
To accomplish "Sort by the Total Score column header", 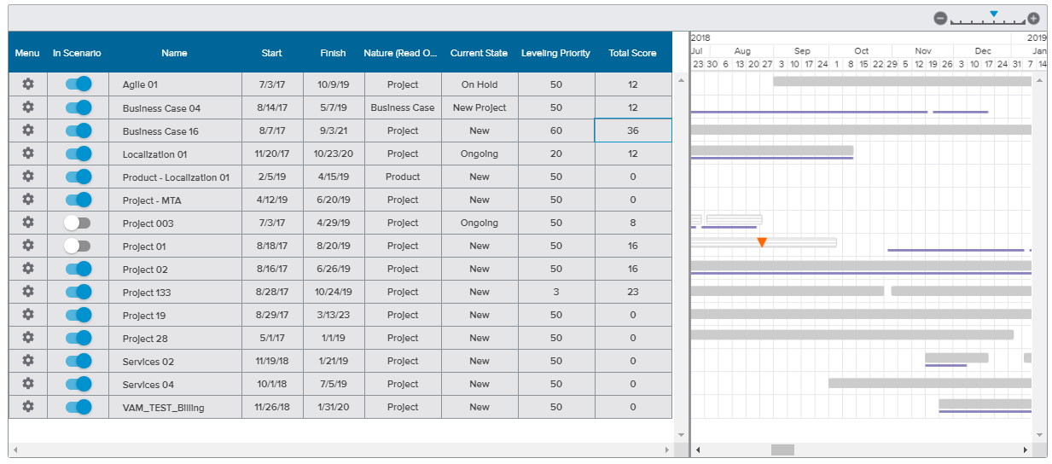I will [632, 53].
